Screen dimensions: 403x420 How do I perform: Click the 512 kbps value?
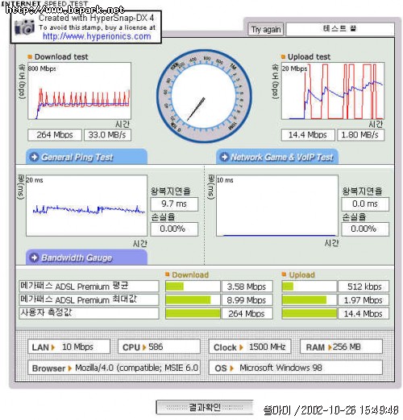pos(364,286)
